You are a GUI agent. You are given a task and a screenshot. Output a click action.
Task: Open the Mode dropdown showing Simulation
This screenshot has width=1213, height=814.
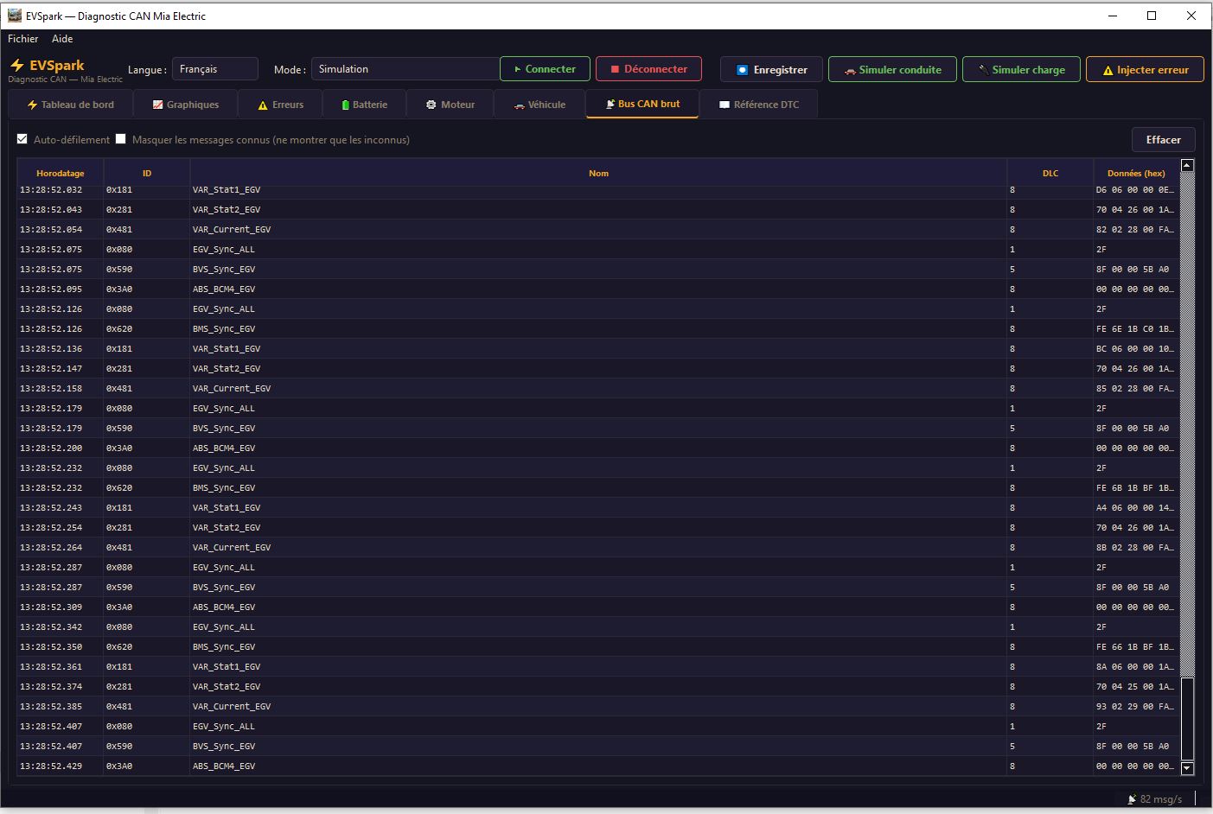[405, 69]
